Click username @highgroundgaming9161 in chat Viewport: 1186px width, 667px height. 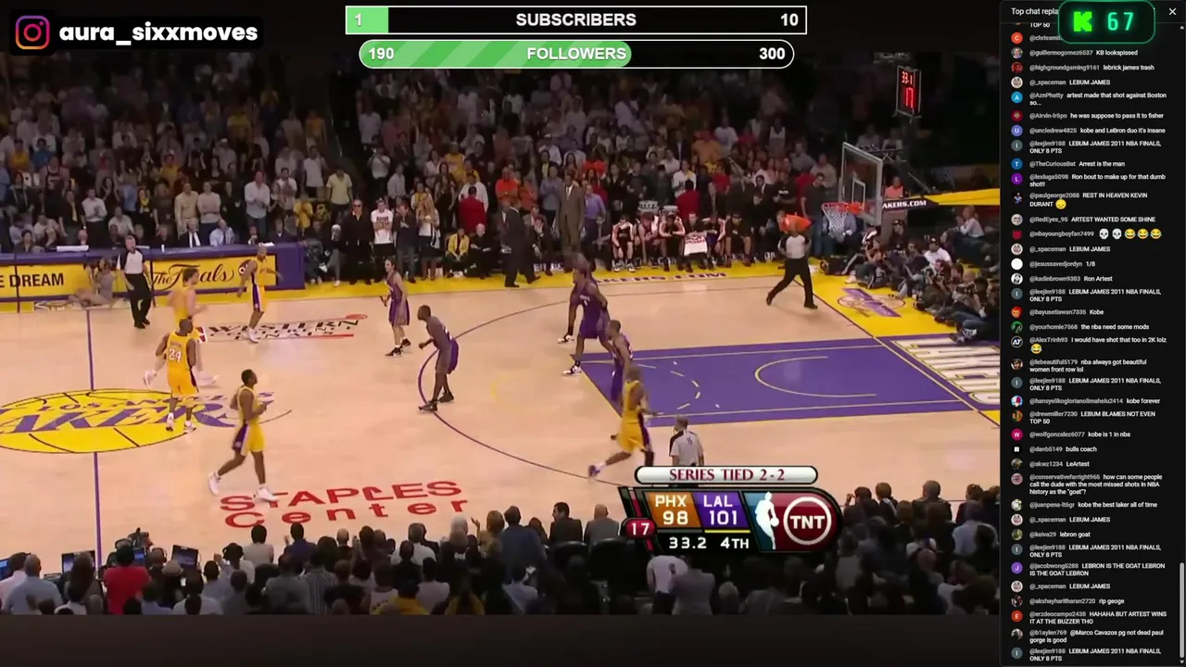(x=1065, y=68)
